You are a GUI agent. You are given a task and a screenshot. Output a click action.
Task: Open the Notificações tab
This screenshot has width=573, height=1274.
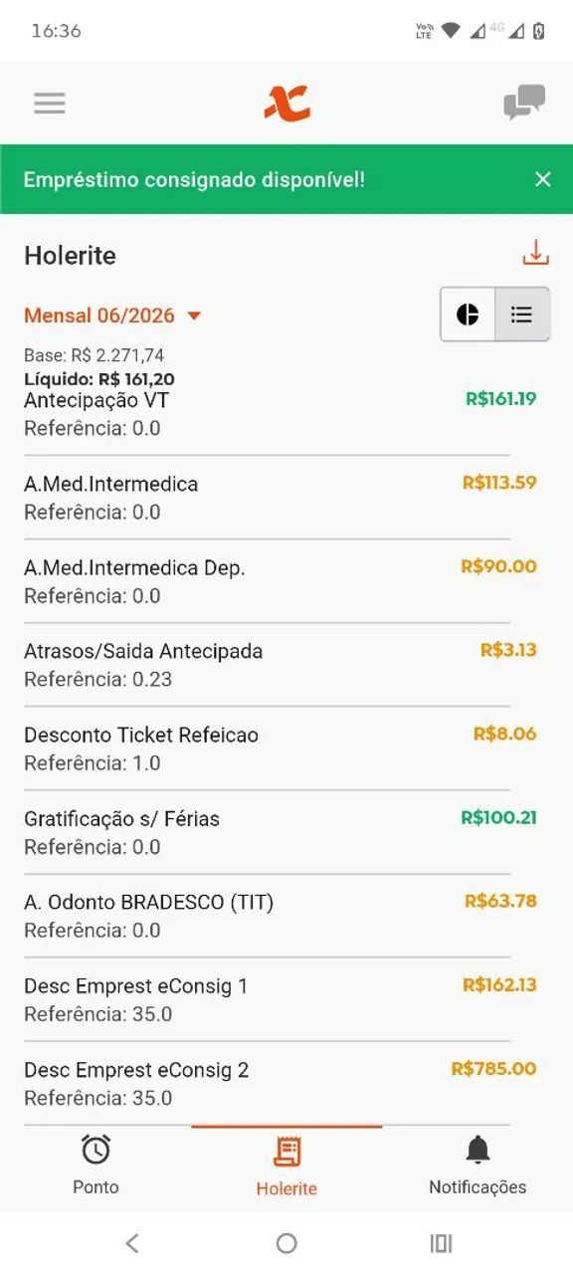(x=477, y=1166)
